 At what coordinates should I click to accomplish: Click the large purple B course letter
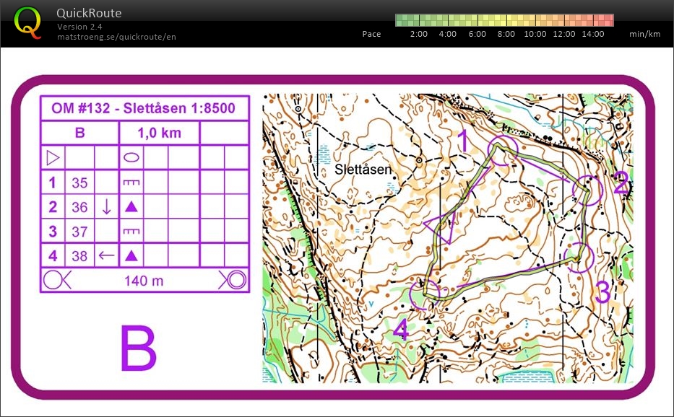(138, 348)
